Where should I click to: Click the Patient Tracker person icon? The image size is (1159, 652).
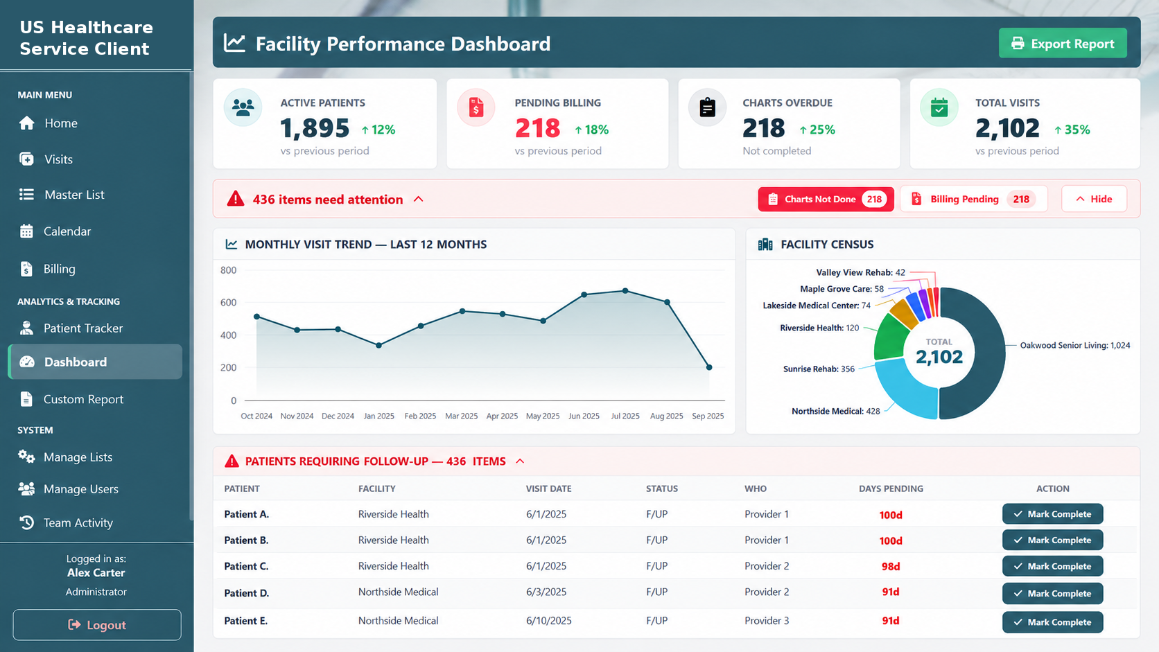[26, 328]
